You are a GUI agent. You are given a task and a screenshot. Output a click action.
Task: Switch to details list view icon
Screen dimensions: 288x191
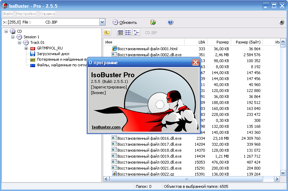tap(120, 33)
